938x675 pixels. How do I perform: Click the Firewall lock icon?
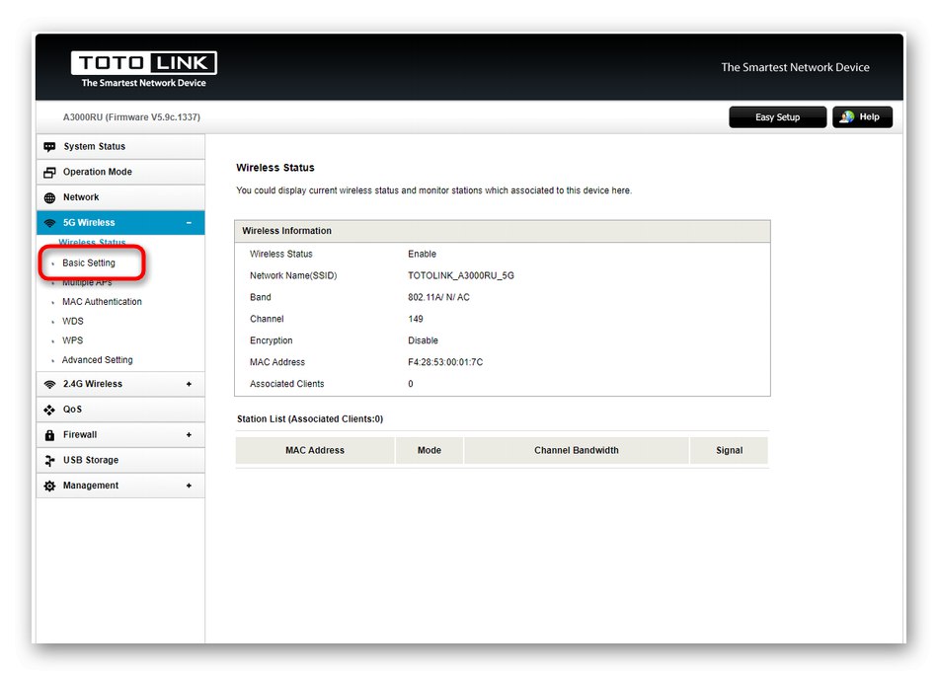click(49, 435)
